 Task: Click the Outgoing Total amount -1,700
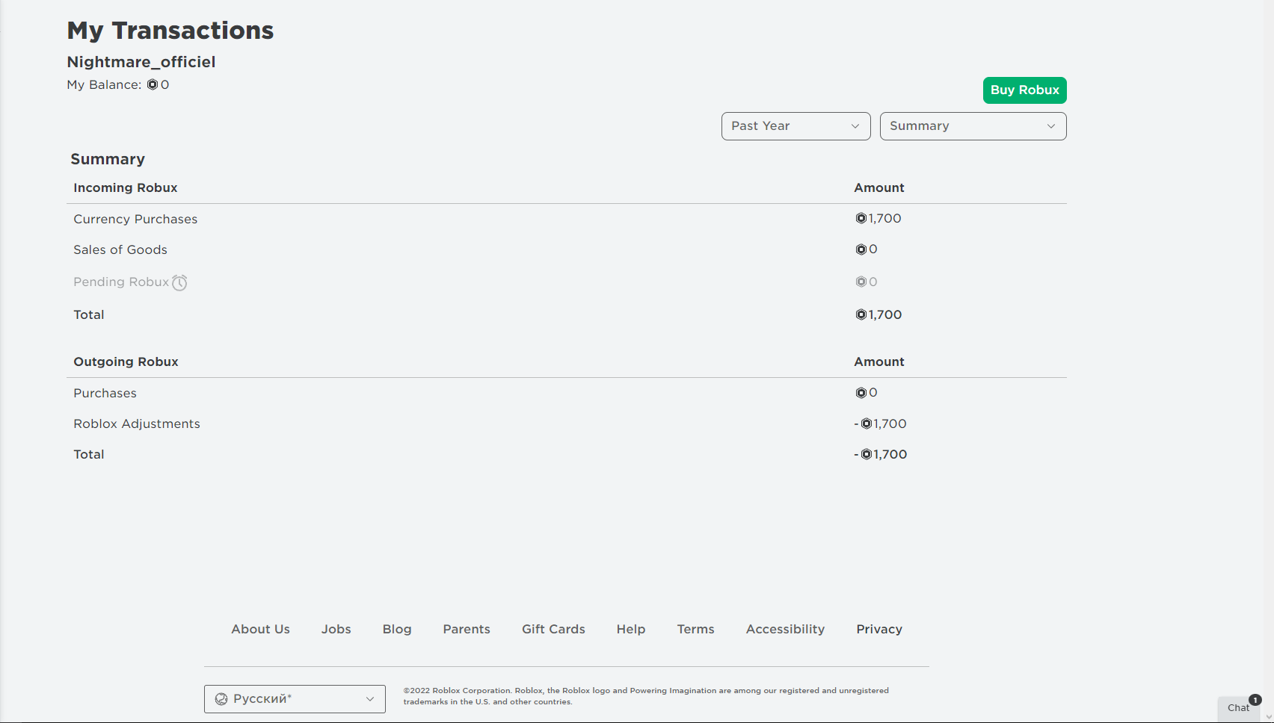pos(881,455)
